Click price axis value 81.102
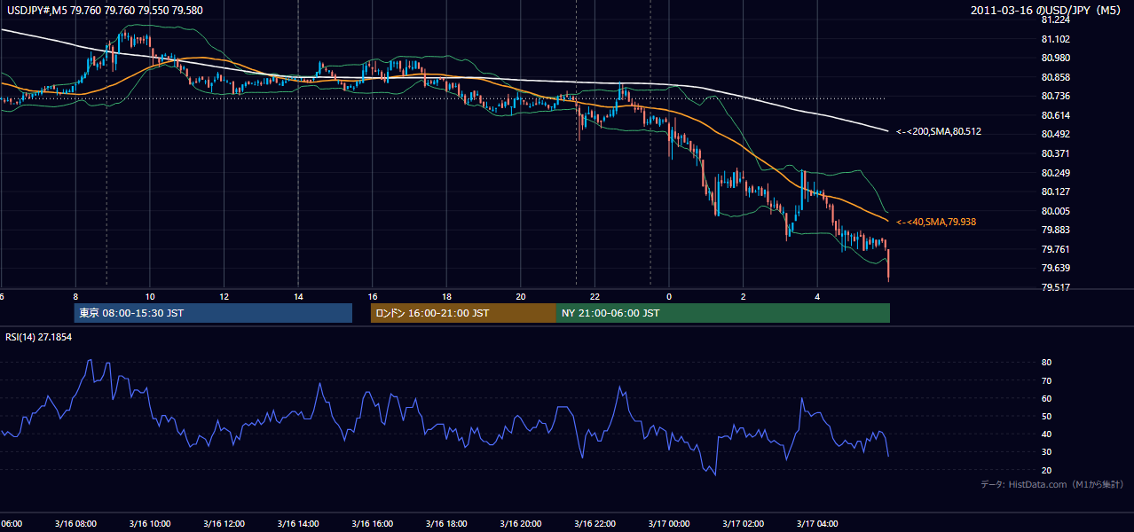Viewport: 1134px width, 532px height. 1055,39
